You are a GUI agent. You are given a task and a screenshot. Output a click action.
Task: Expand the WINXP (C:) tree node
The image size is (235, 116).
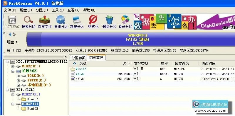(x=13, y=66)
